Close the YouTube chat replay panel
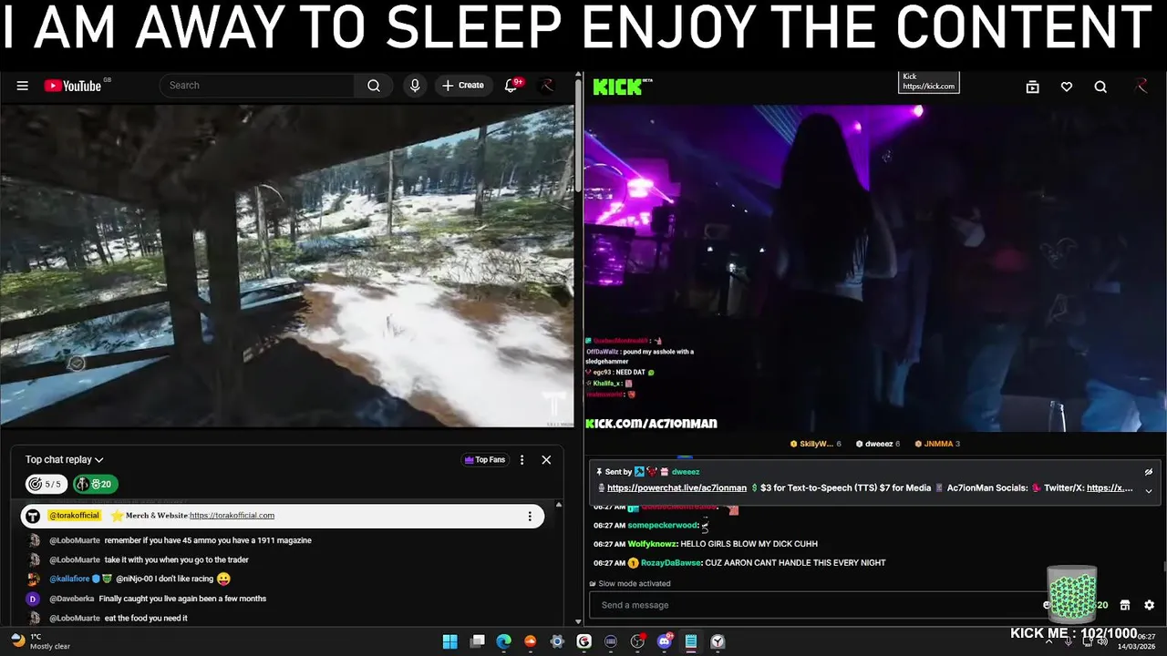Screen dimensions: 1167x656 point(546,460)
